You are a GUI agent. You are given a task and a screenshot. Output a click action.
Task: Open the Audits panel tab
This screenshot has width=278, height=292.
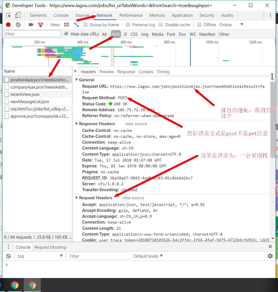tap(227, 15)
